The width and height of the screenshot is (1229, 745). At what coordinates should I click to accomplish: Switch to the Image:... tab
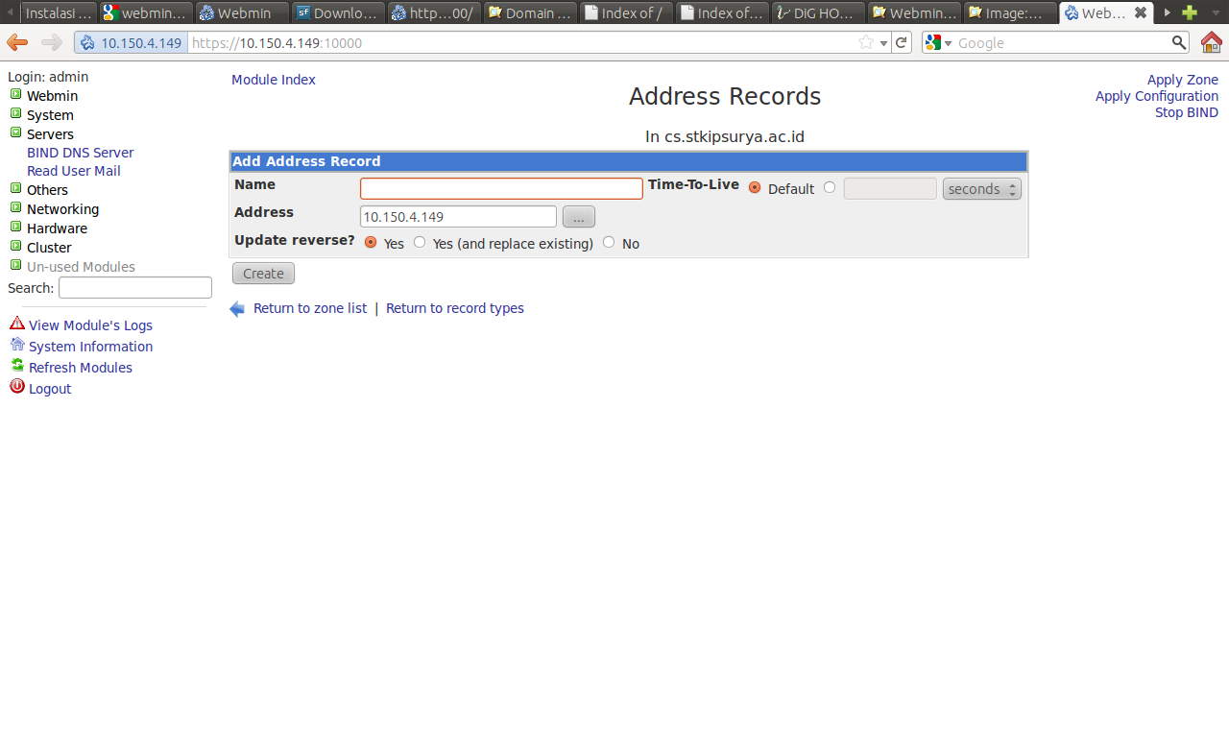1009,12
